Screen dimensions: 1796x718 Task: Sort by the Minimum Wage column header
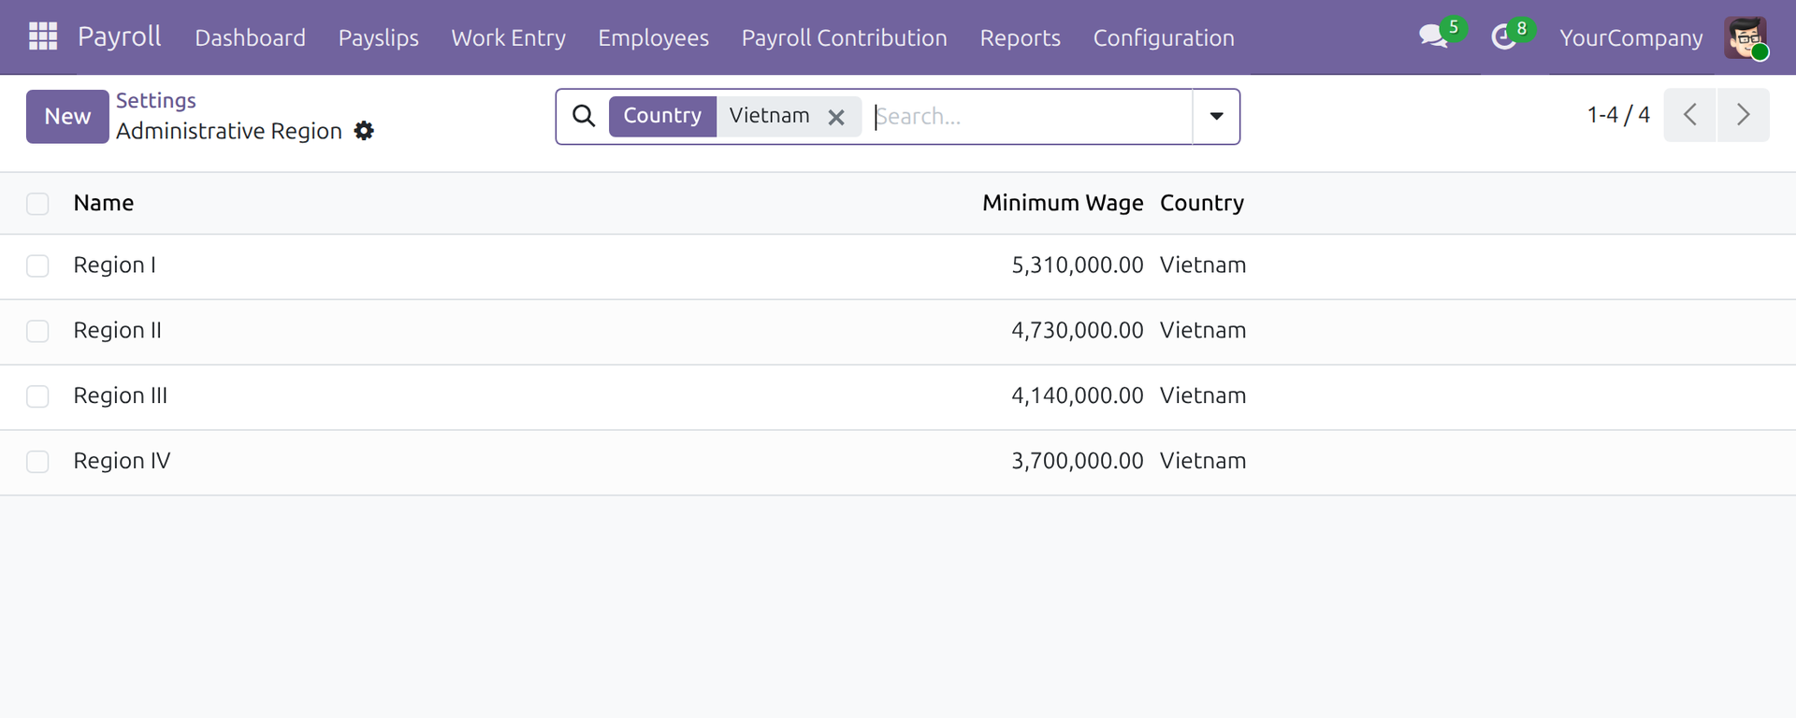pos(1063,203)
